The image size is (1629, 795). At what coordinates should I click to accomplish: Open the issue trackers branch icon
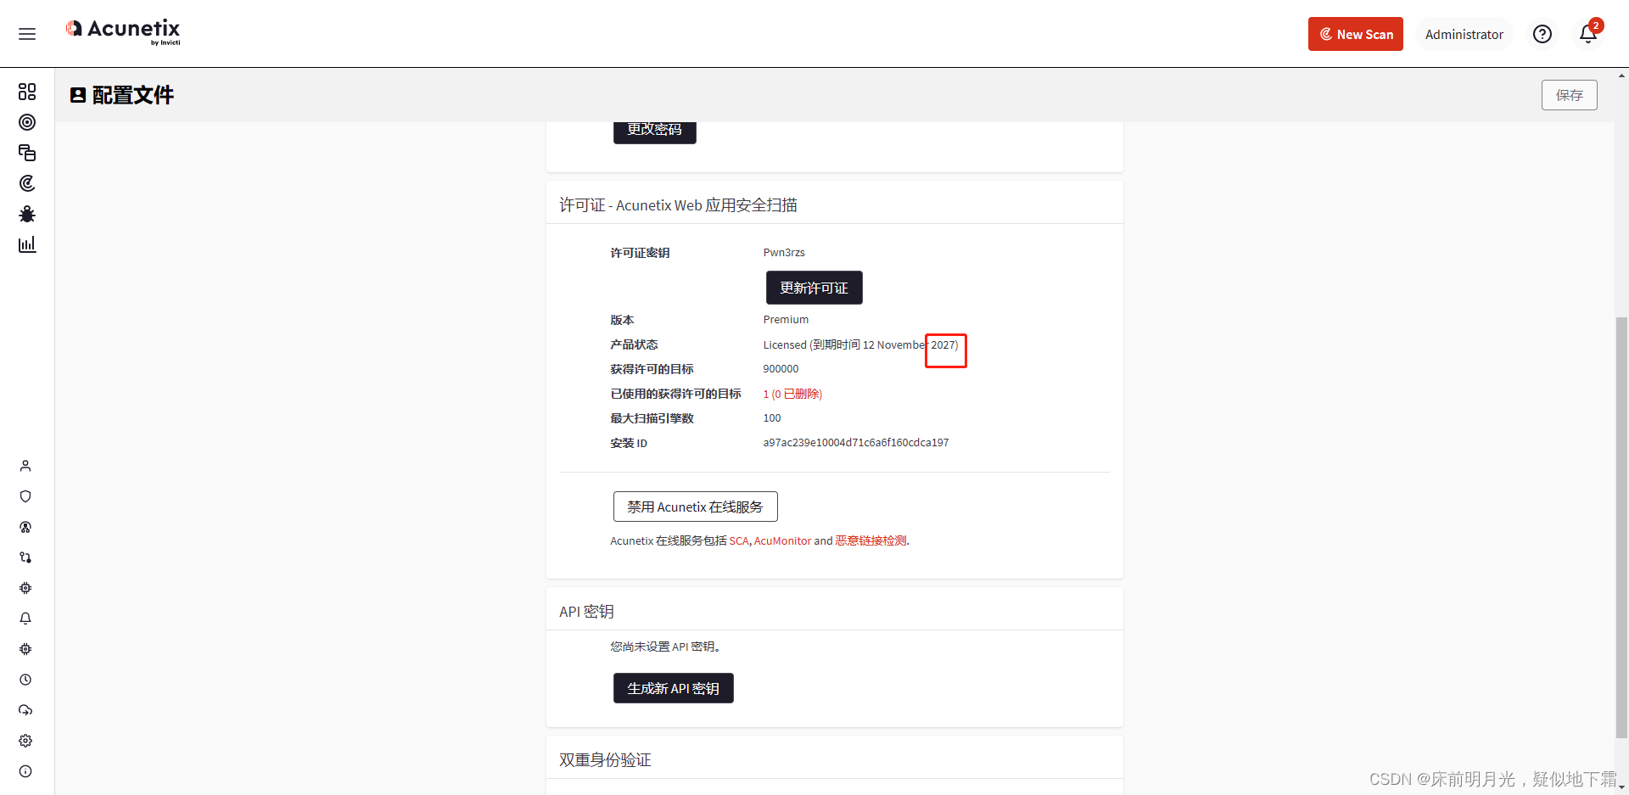click(25, 557)
